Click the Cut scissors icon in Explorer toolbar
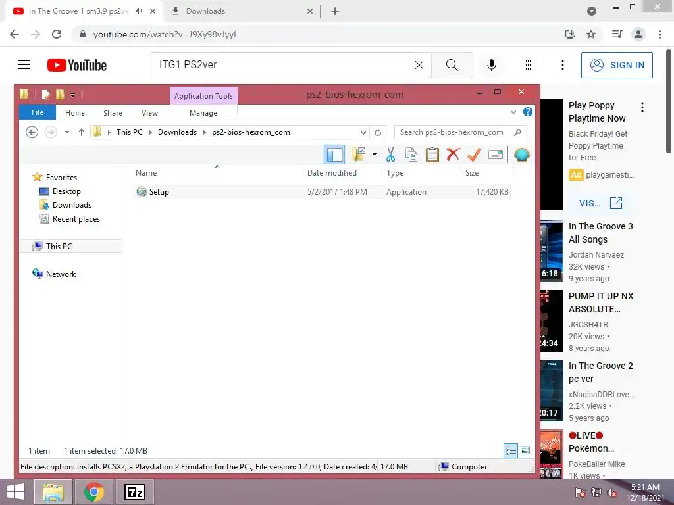Viewport: 674px width, 505px height. coord(390,155)
